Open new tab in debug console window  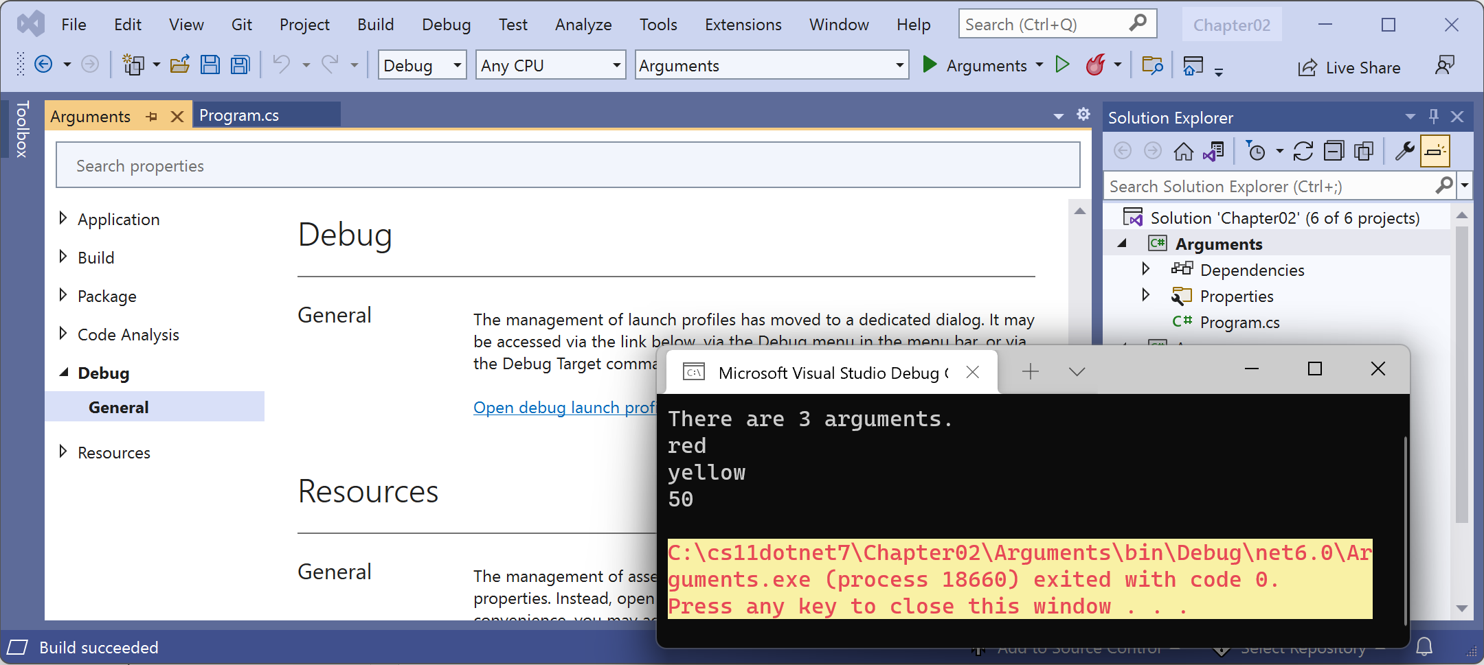[1030, 371]
